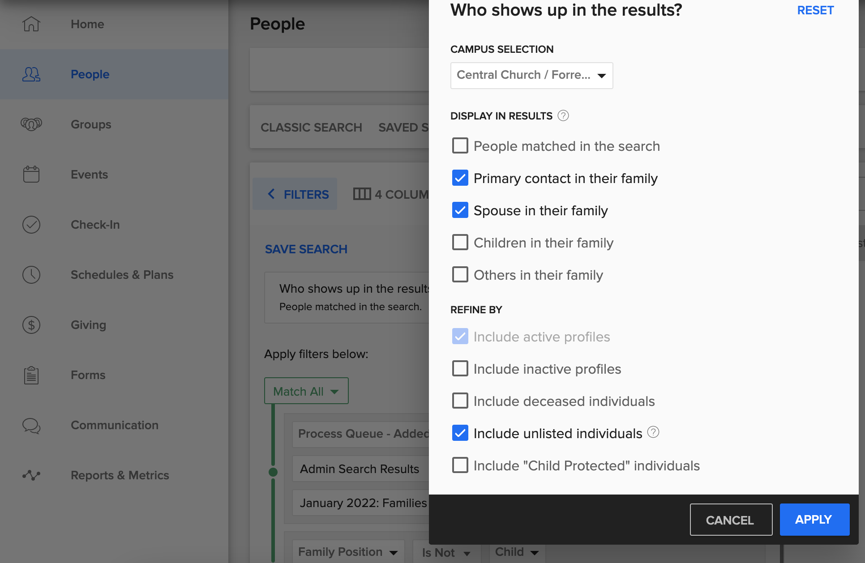Disable Include unlisted individuals
Viewport: 865px width, 563px height.
(x=460, y=433)
